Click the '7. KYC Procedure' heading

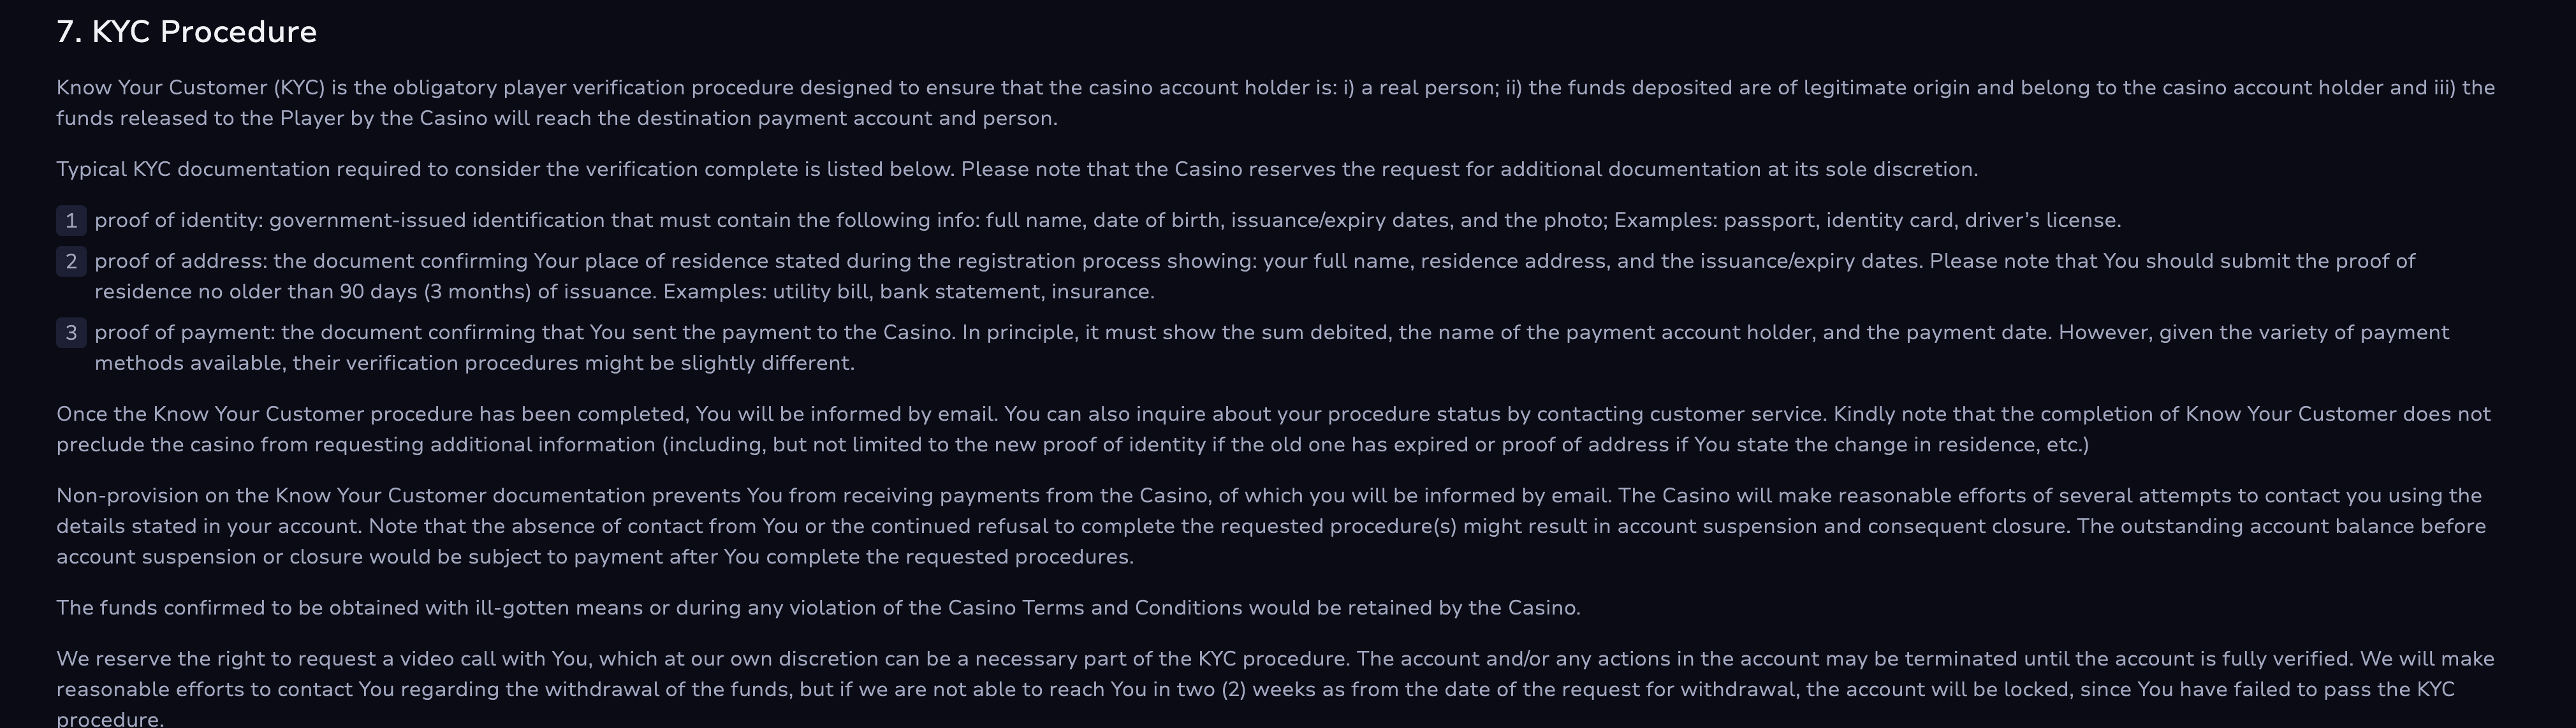[186, 32]
